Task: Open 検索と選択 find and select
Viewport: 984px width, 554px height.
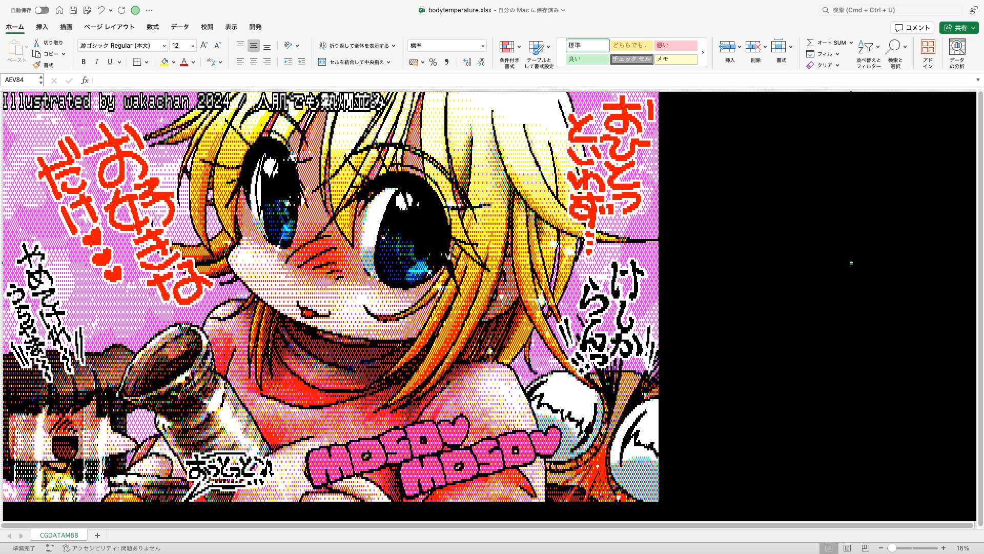Action: [895, 54]
